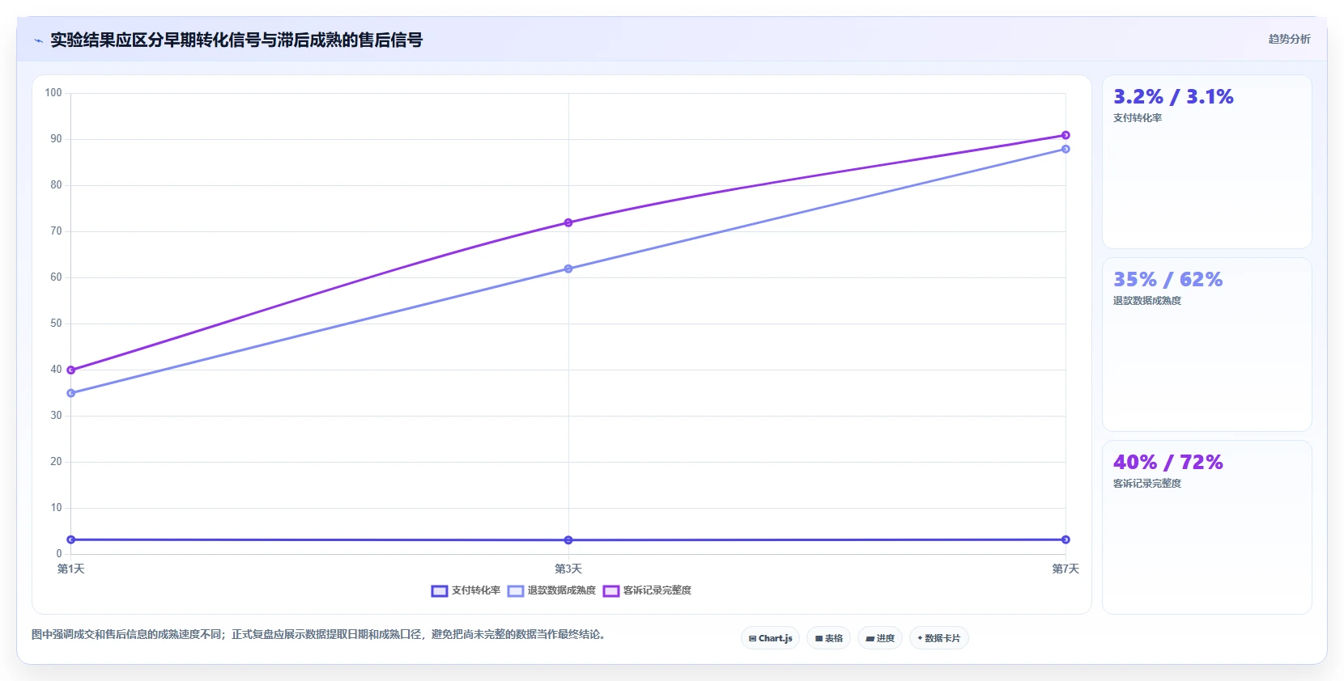Viewport: 1344px width, 681px height.
Task: Open the 3.2% / 3.1% 支付转化率 card
Action: coord(1206,162)
